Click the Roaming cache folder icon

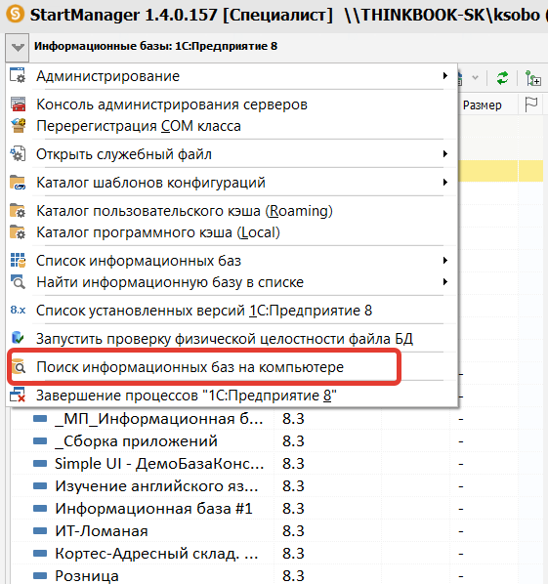(18, 210)
